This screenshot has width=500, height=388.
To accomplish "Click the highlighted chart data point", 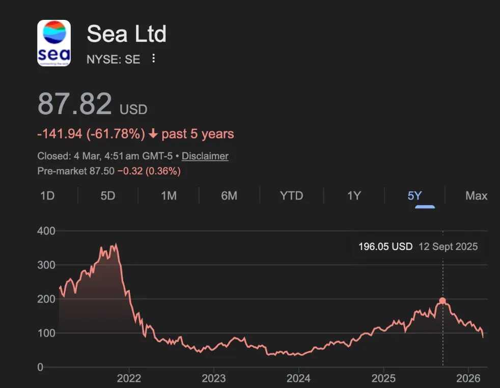I will click(442, 301).
